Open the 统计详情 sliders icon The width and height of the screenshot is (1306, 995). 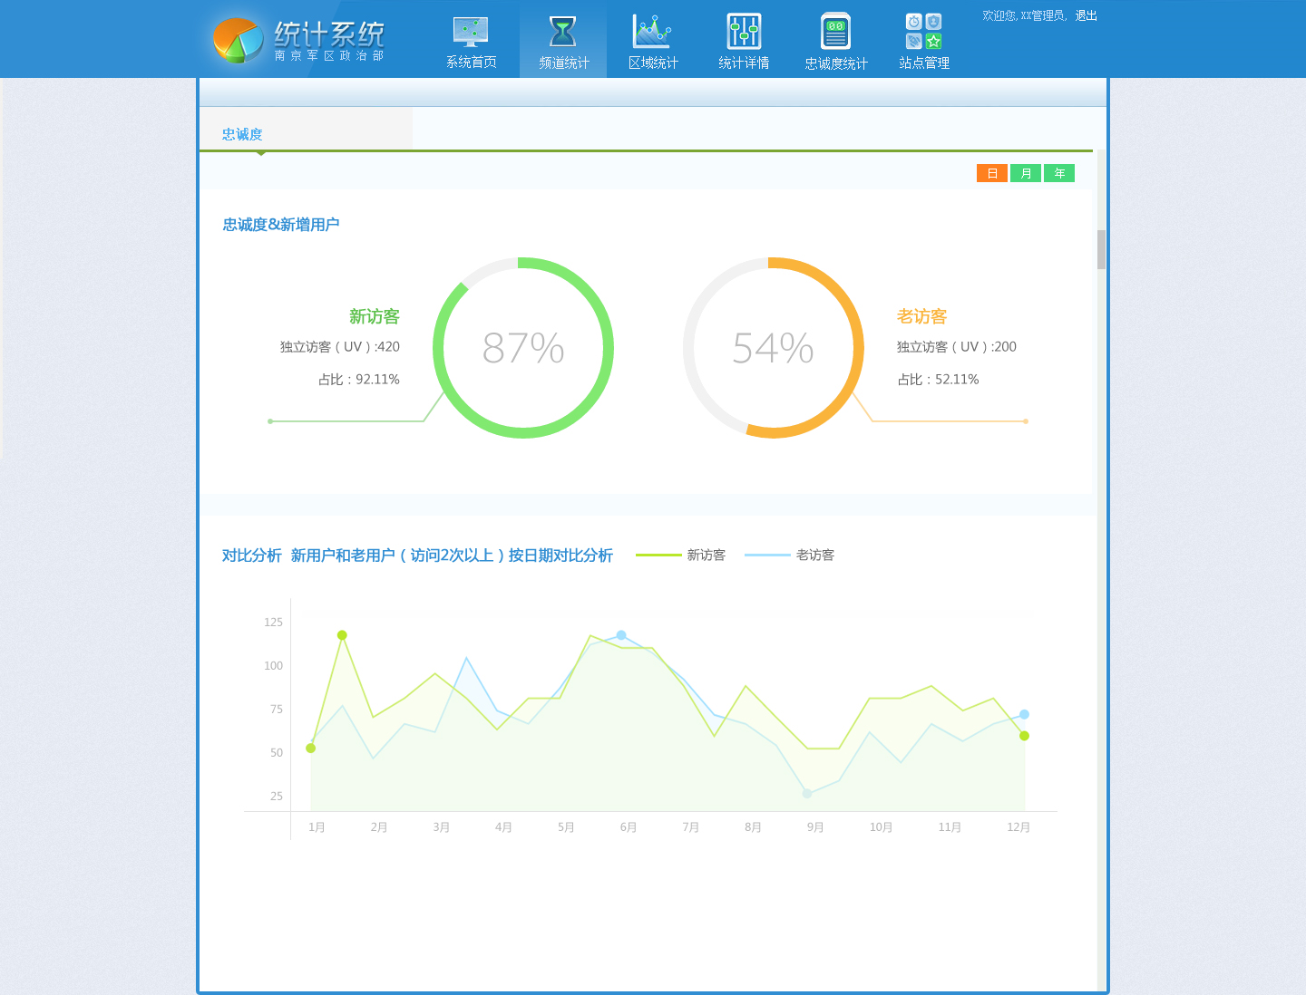click(x=744, y=32)
